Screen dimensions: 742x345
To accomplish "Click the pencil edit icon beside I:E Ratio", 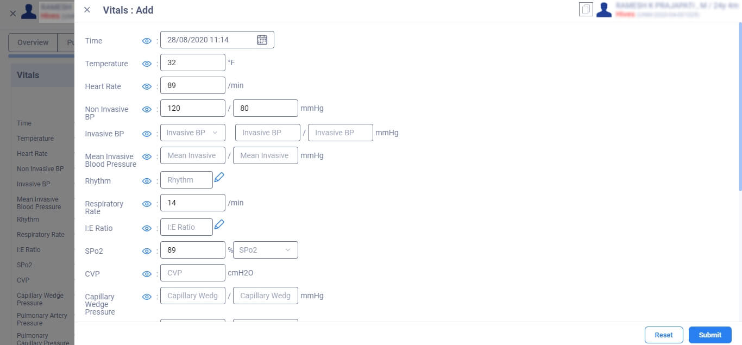I will 219,224.
